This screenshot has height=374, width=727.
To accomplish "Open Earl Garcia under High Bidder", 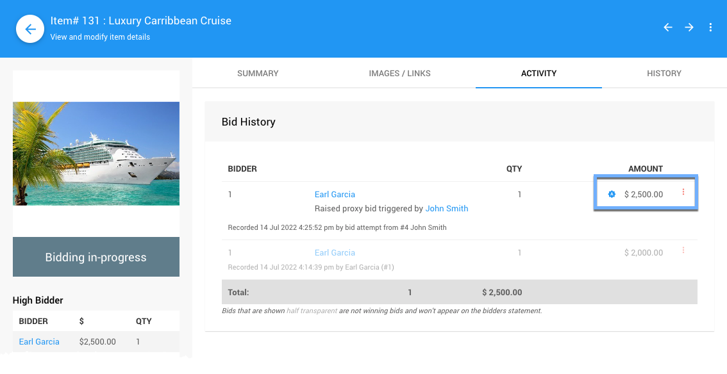I will (x=39, y=341).
